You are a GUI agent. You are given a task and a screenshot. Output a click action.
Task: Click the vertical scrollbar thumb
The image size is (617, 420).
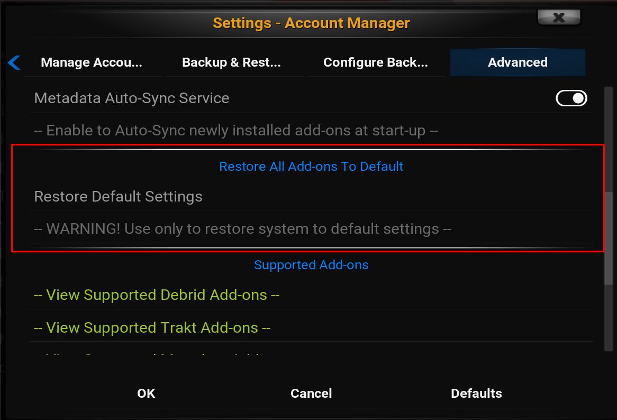[x=609, y=238]
